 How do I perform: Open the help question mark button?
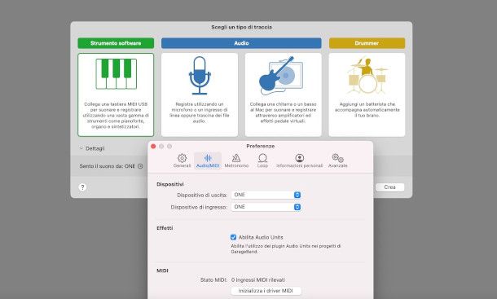coord(82,187)
